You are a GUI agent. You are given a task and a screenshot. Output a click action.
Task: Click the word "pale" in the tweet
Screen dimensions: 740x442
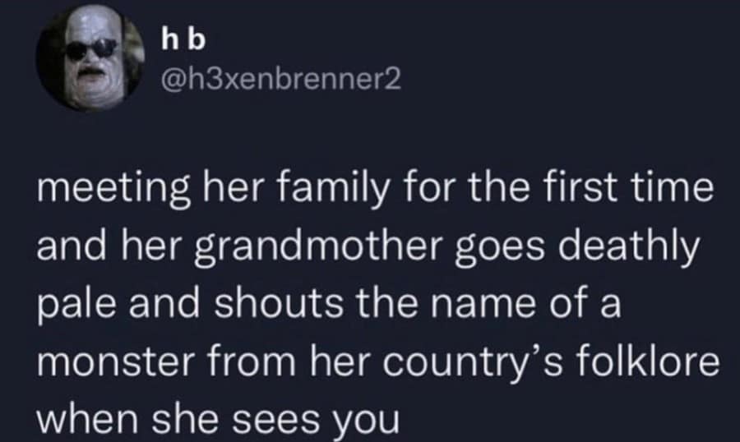[x=68, y=303]
